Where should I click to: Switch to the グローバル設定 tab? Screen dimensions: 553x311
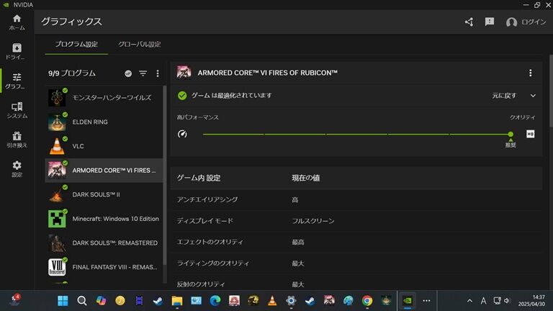point(139,45)
